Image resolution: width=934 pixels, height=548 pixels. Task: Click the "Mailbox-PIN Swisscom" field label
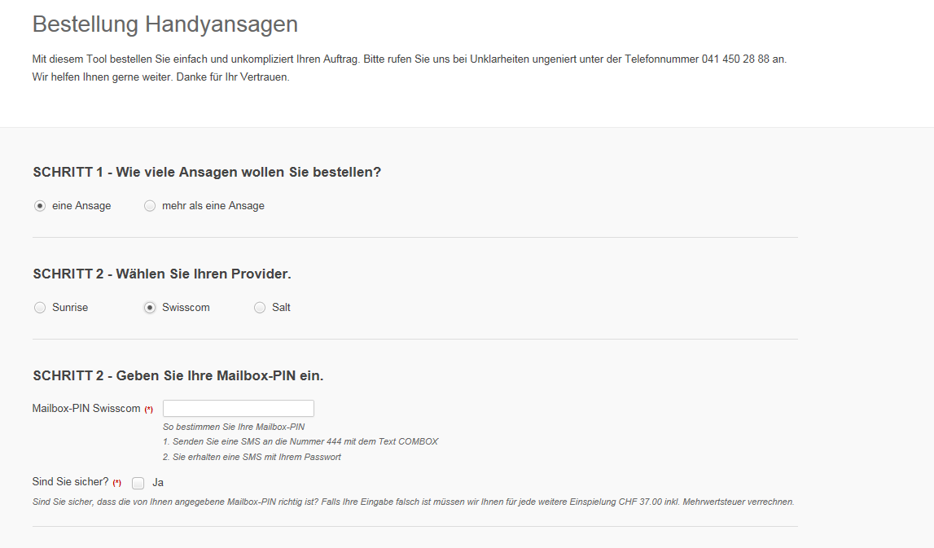[86, 409]
